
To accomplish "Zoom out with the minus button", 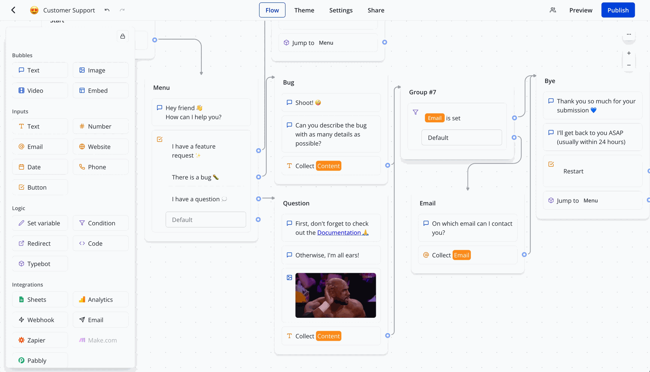I will [629, 65].
